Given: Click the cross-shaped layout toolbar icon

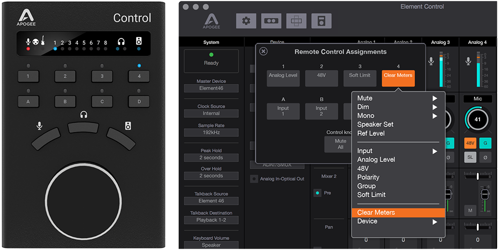Looking at the screenshot, I should coord(297,20).
